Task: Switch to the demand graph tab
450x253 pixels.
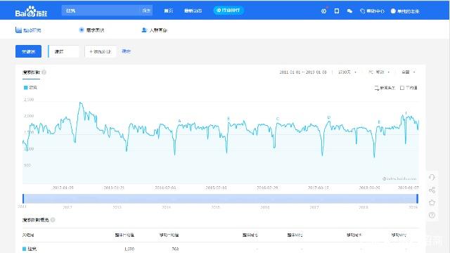Action: pos(91,30)
